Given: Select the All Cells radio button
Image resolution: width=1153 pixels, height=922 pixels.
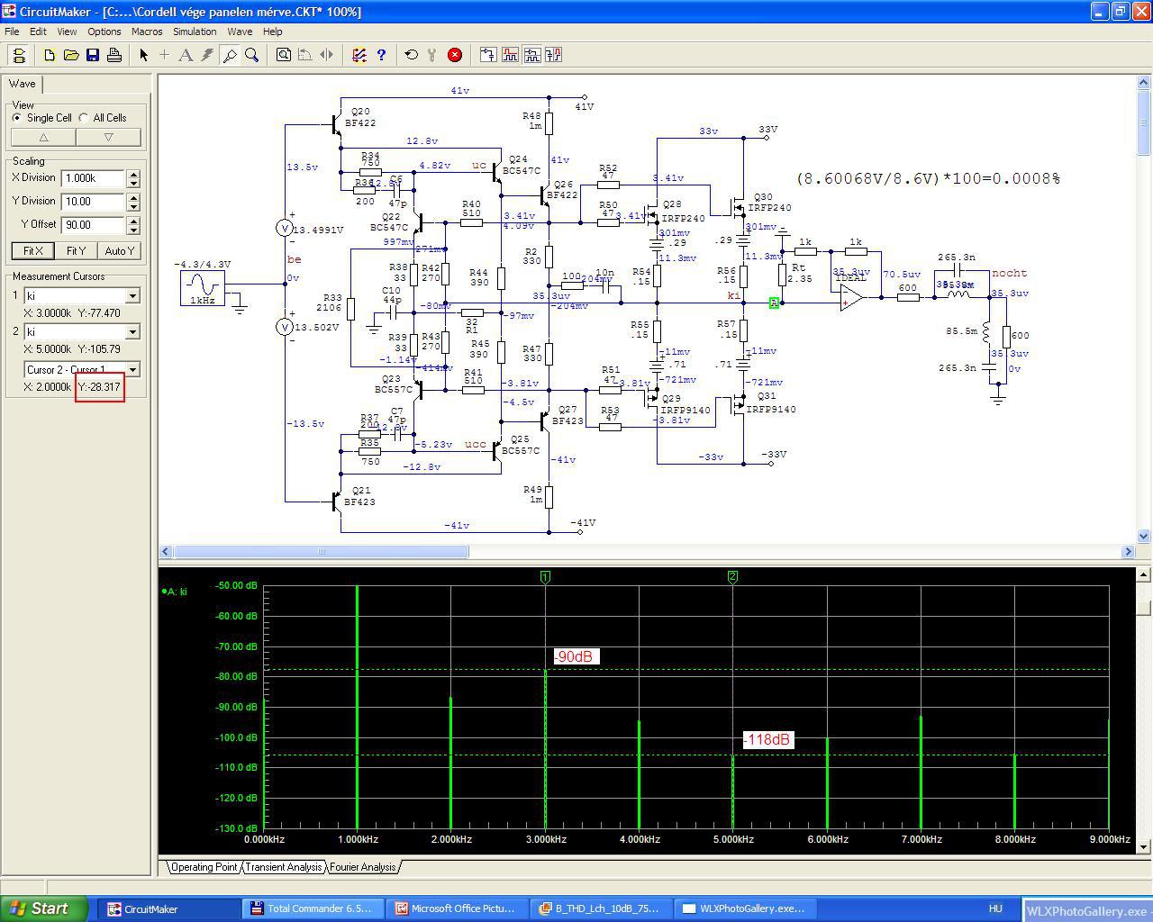Looking at the screenshot, I should tap(84, 118).
